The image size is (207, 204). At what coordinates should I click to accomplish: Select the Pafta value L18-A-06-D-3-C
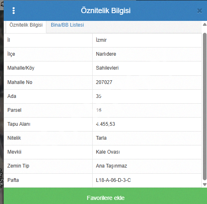tap(114, 180)
